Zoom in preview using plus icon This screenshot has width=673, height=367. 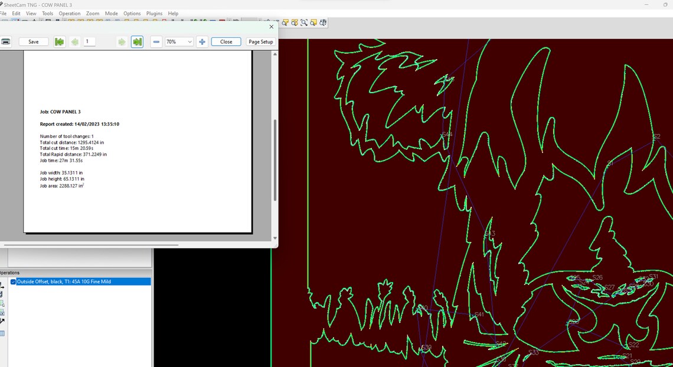pyautogui.click(x=201, y=41)
